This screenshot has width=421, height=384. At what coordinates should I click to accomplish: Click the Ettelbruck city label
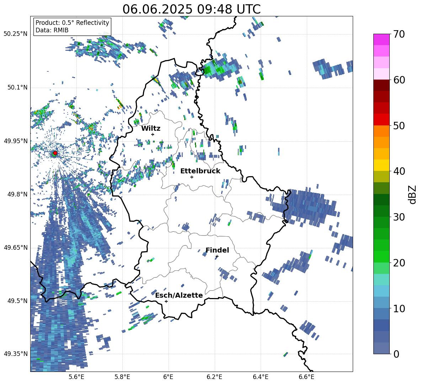pyautogui.click(x=200, y=171)
